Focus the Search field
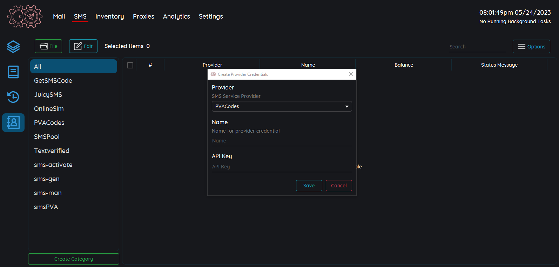Screen dimensions: 559x267 point(477,47)
